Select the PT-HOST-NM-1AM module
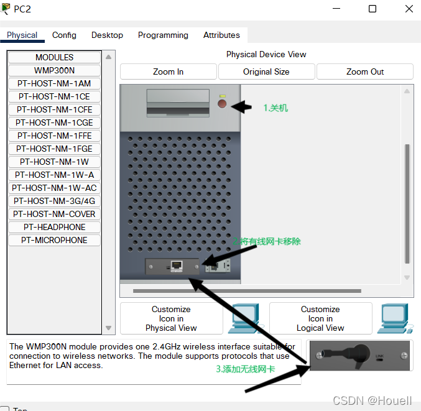This screenshot has width=421, height=411. [x=55, y=83]
